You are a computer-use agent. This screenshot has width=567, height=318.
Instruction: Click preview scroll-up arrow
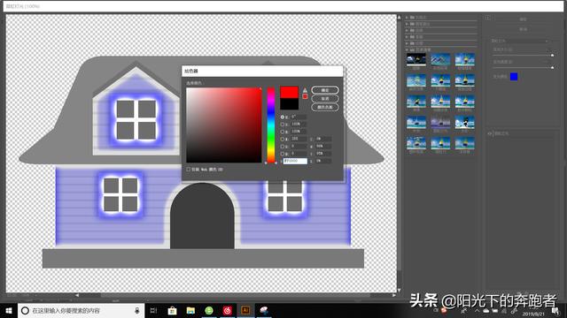pyautogui.click(x=400, y=17)
